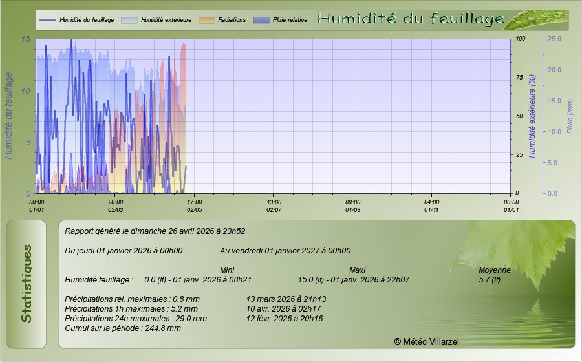The width and height of the screenshot is (582, 362).
Task: Click the Pluie relative legend swatch
Action: tap(263, 20)
